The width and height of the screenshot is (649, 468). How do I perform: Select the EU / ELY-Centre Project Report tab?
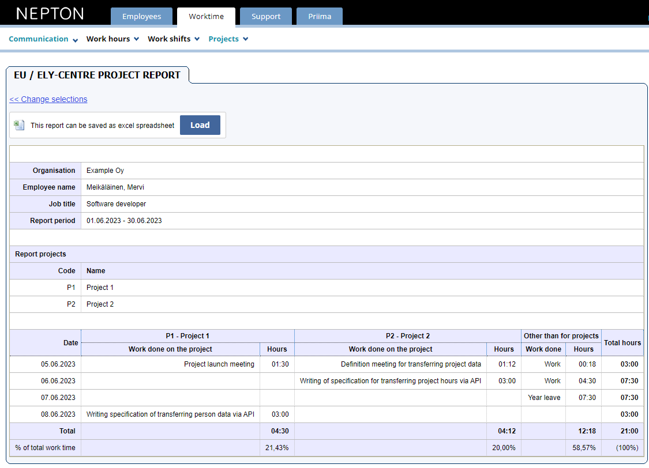coord(97,74)
